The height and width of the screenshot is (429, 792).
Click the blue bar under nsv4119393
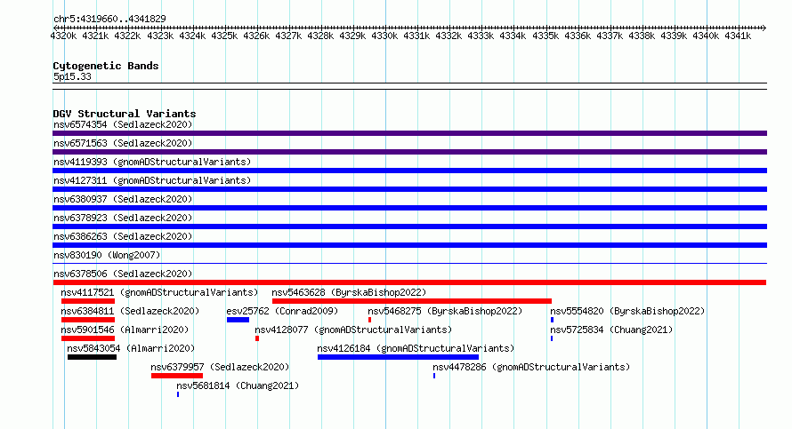click(x=409, y=171)
